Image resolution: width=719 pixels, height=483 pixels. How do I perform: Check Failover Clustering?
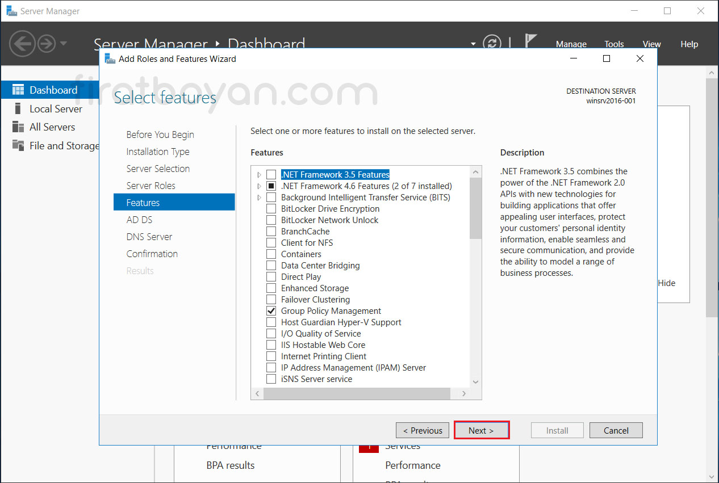[271, 300]
